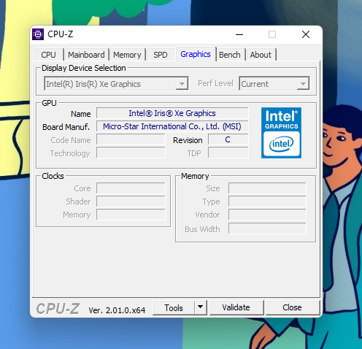Viewport: 362px width, 349px height.
Task: Select the Memory tab
Action: (127, 55)
